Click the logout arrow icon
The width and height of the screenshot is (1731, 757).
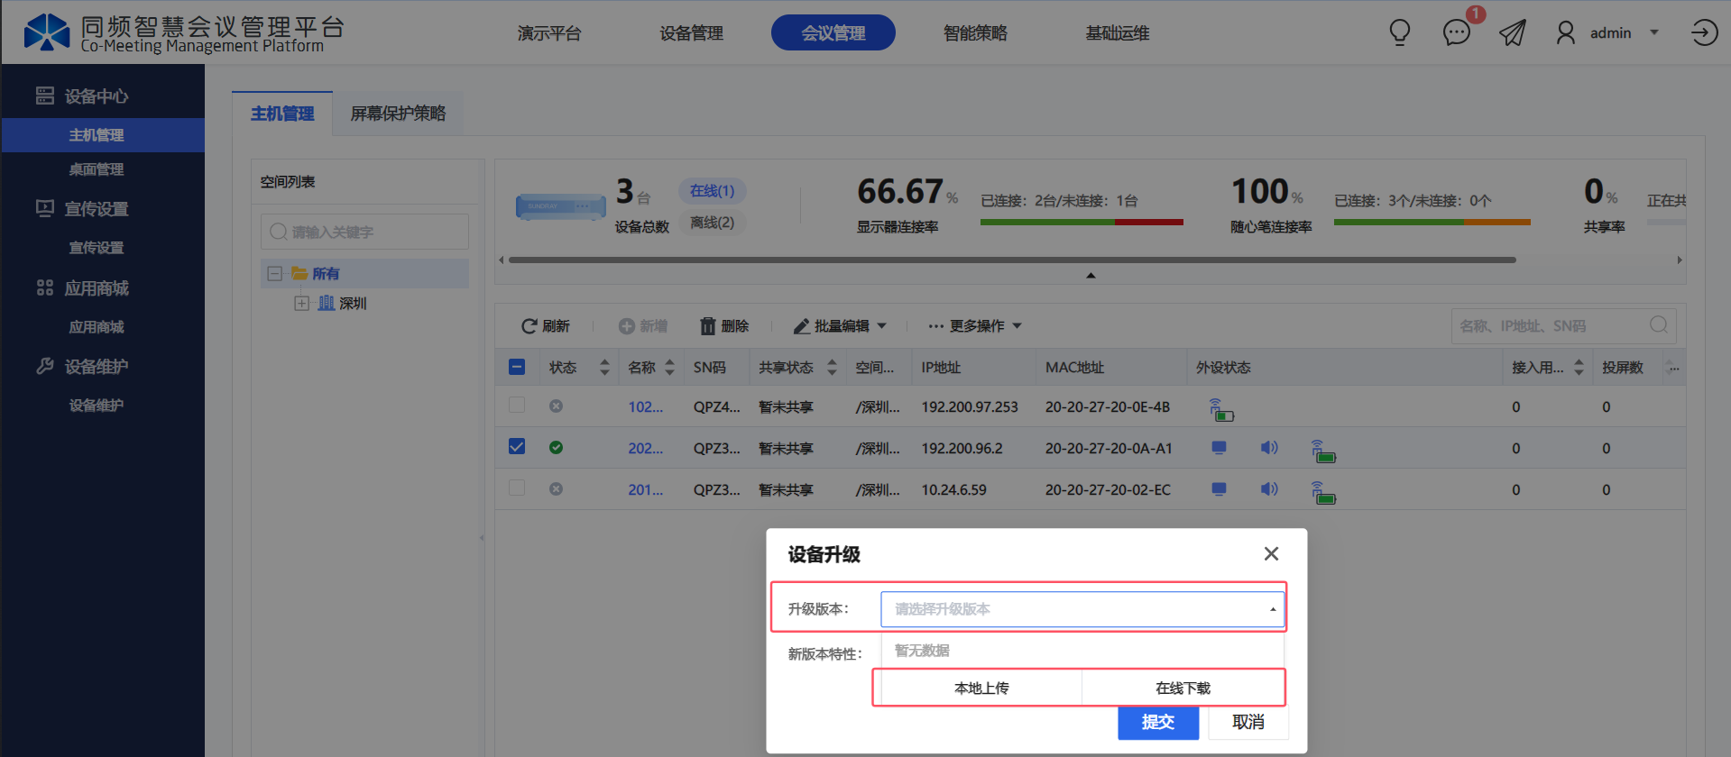(1703, 33)
